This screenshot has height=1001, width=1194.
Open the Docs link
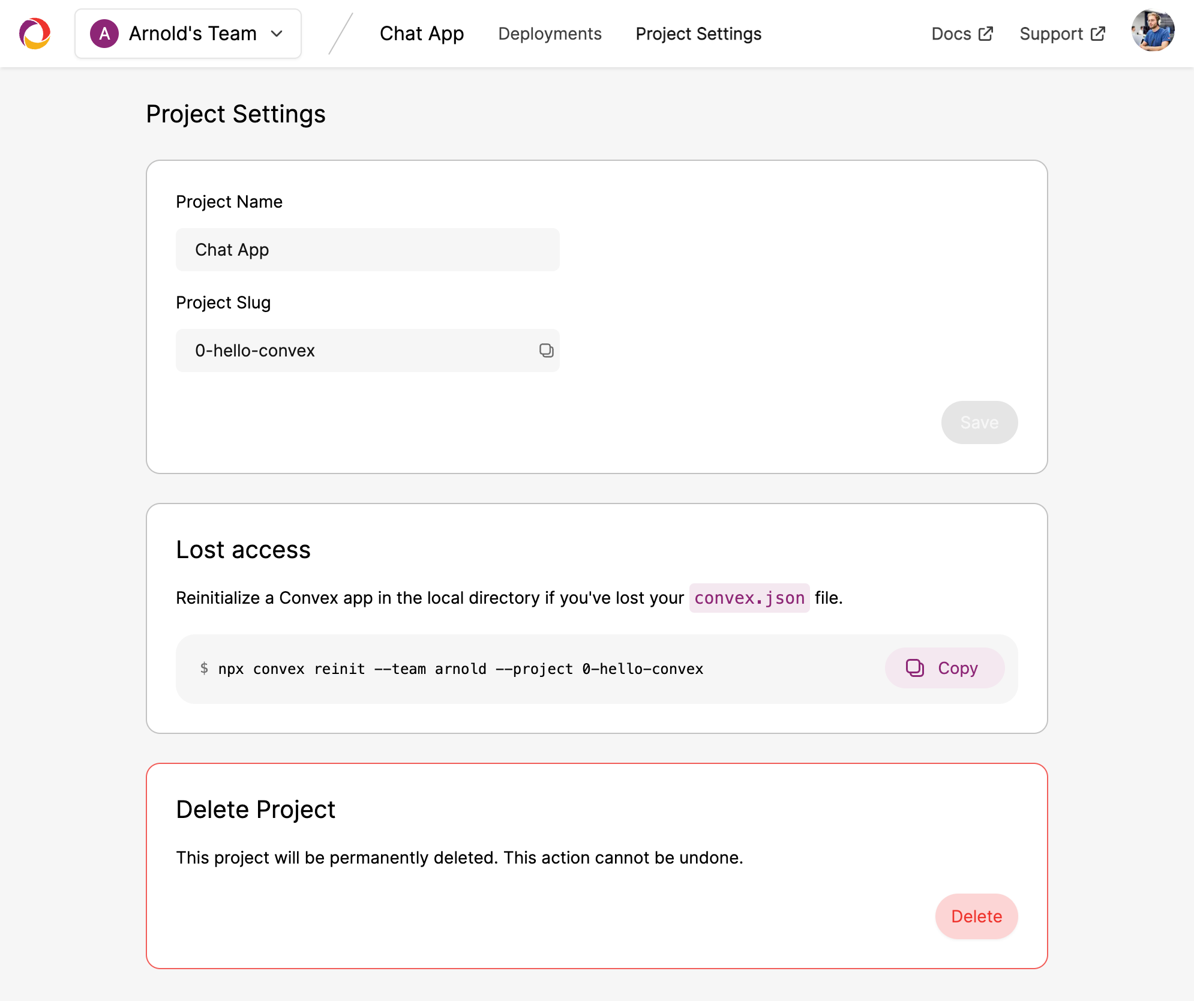pyautogui.click(x=951, y=34)
